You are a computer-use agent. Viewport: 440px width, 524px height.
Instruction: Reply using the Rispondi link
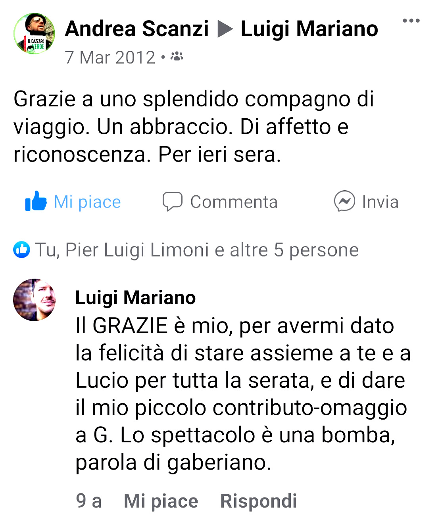click(259, 501)
